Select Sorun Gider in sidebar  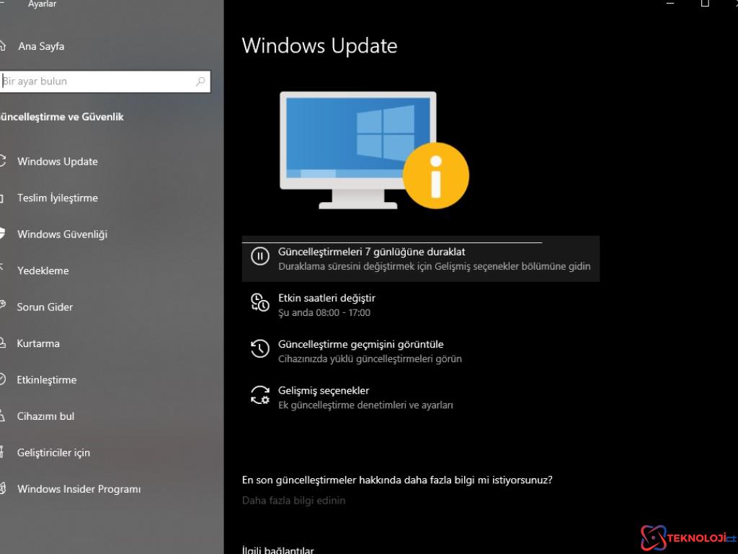click(x=45, y=307)
